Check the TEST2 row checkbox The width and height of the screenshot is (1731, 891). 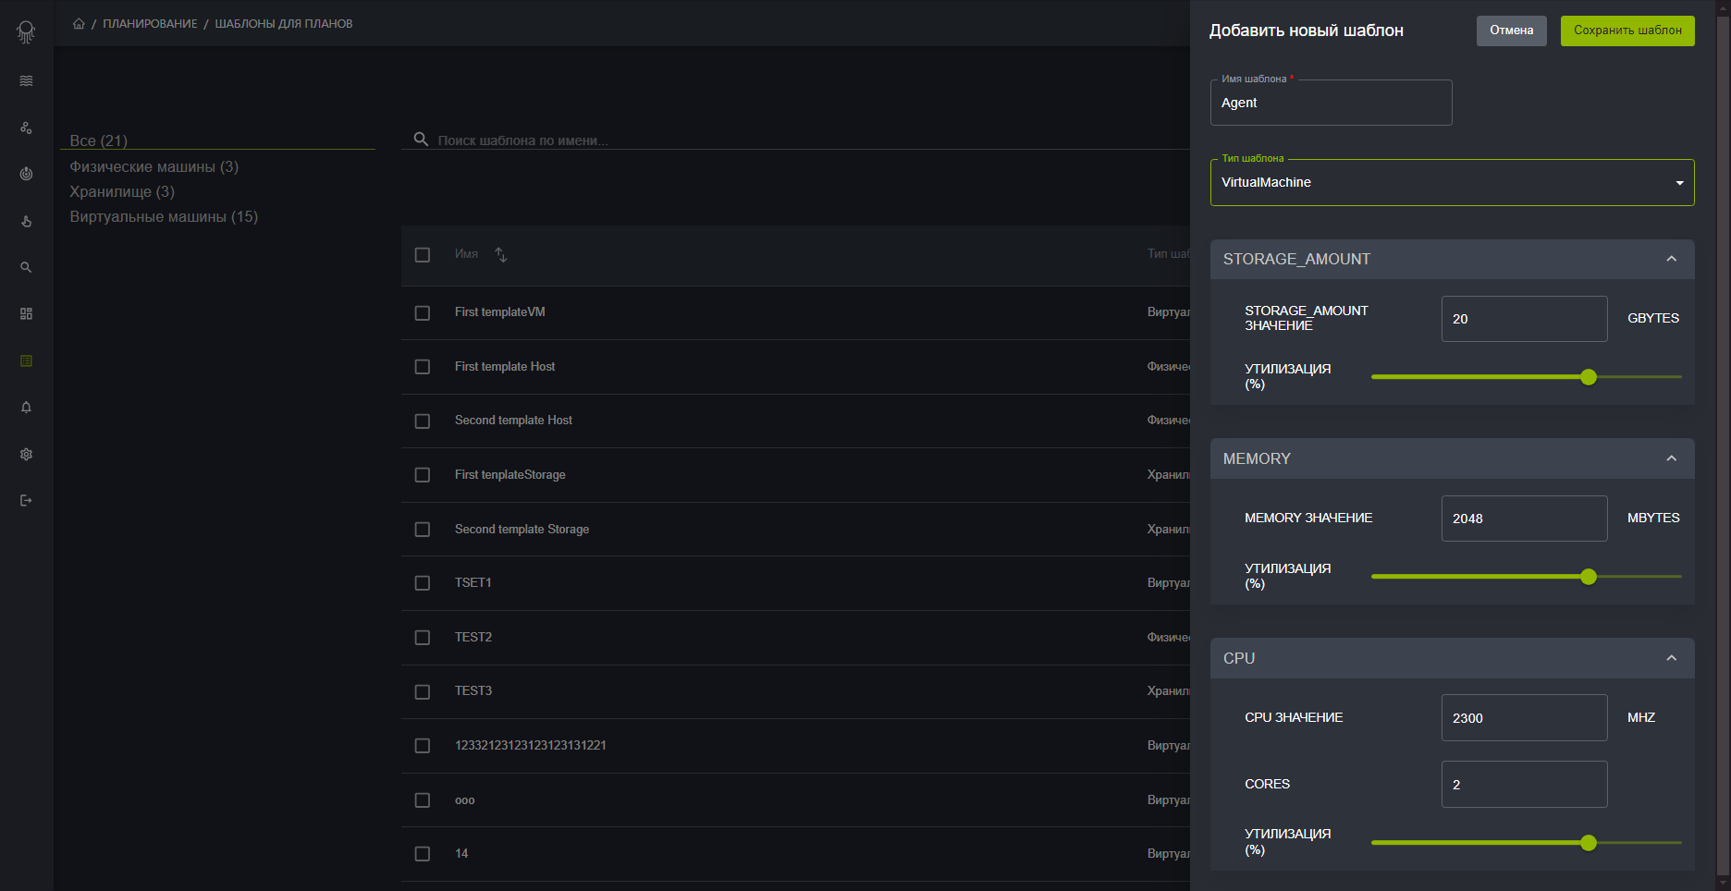coord(423,638)
